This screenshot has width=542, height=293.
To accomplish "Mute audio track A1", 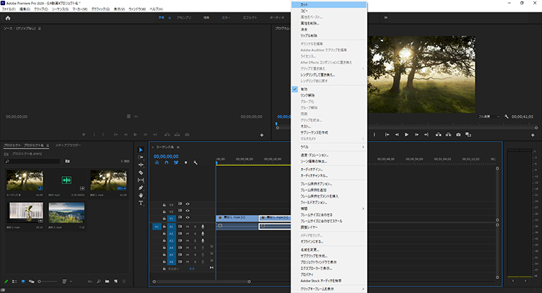I will click(188, 227).
